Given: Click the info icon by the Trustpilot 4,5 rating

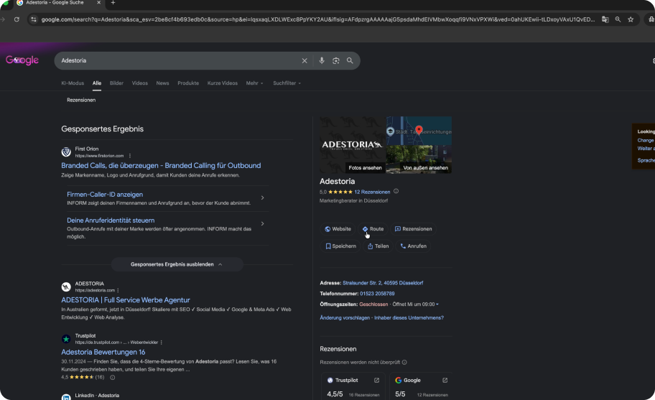Looking at the screenshot, I should coord(112,377).
